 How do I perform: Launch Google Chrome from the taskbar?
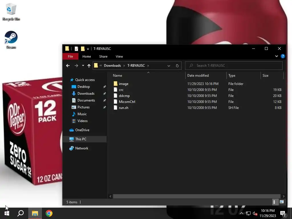(49, 213)
